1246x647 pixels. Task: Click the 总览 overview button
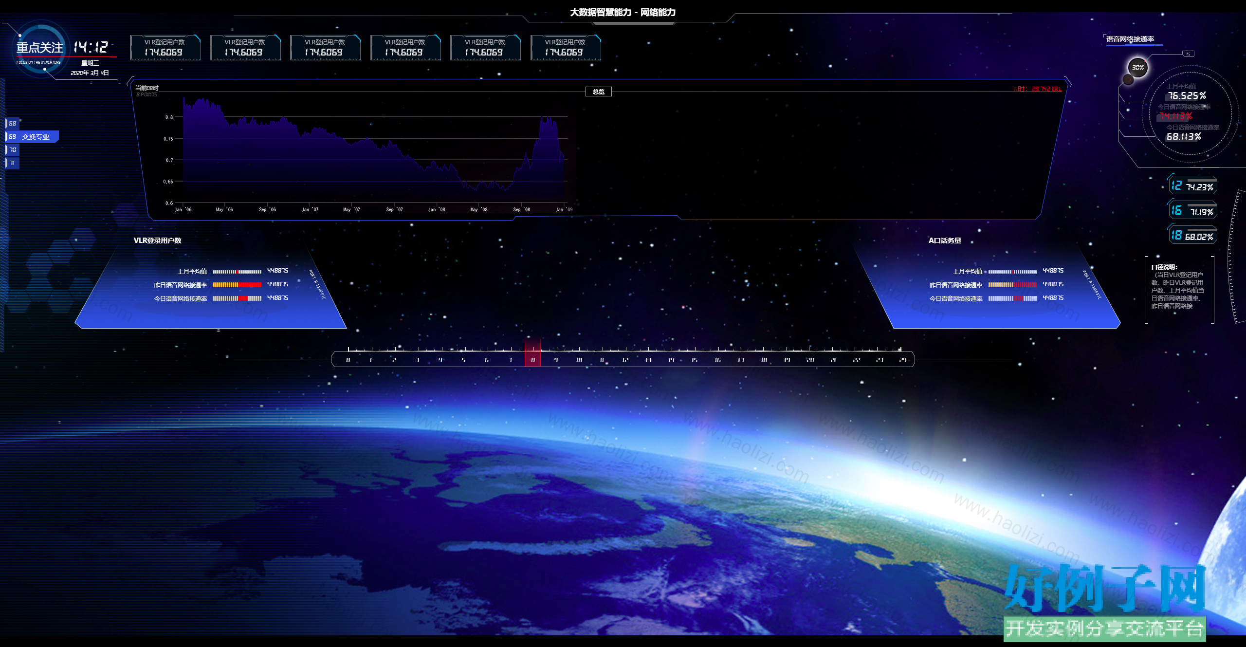[598, 92]
